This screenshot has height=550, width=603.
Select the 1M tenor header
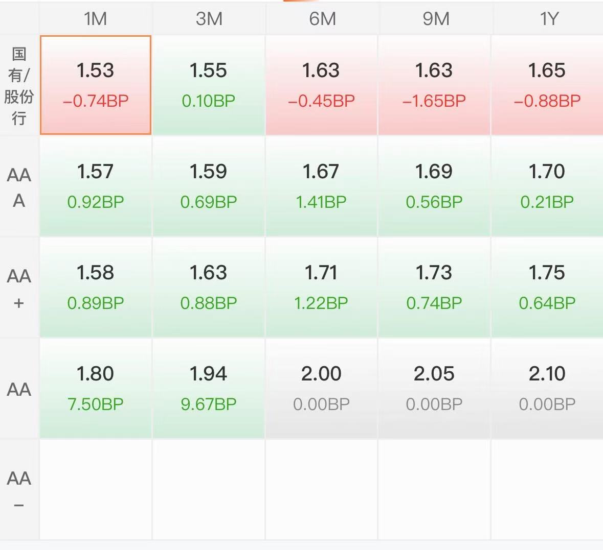pyautogui.click(x=95, y=18)
